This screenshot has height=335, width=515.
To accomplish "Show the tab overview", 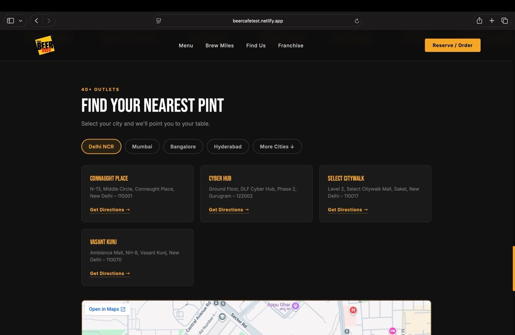I will 505,21.
